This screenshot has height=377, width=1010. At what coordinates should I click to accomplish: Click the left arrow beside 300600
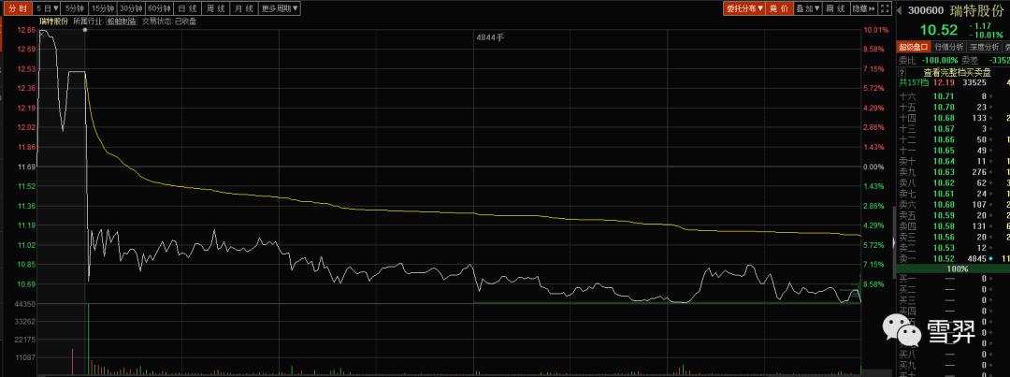900,9
